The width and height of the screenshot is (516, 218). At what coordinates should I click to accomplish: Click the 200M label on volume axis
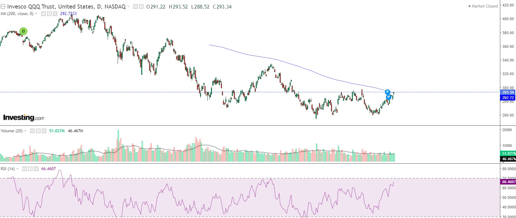pyautogui.click(x=507, y=131)
